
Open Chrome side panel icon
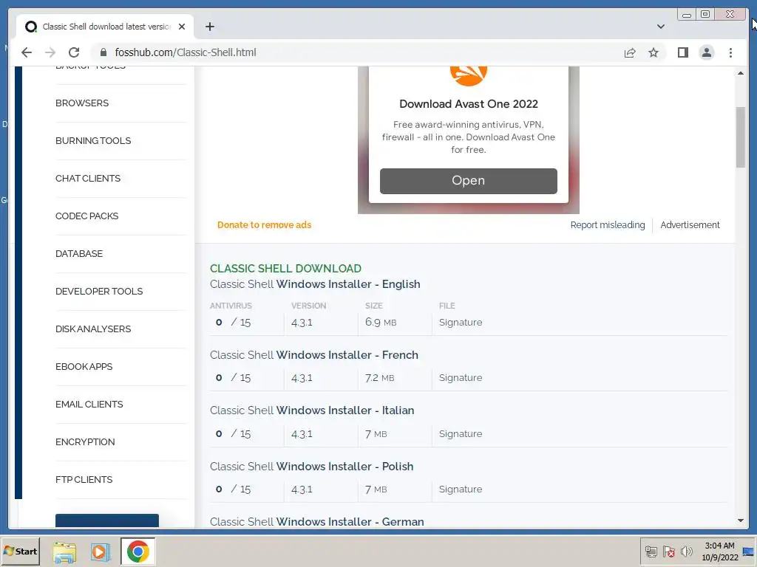[682, 52]
